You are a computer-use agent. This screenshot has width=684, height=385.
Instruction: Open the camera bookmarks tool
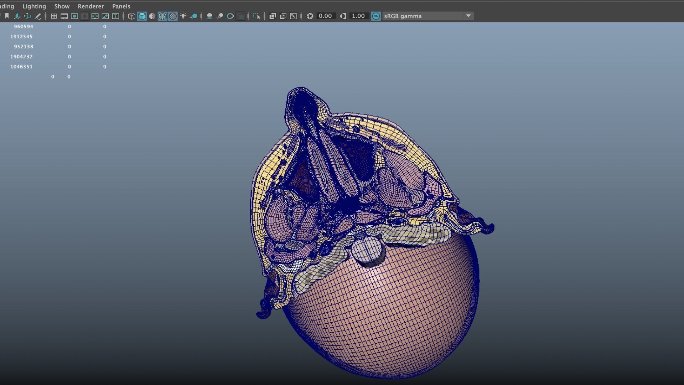click(7, 16)
